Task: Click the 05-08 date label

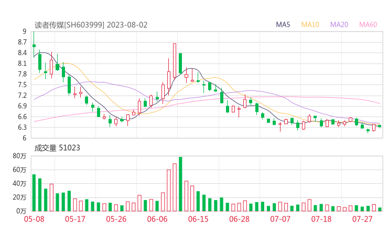Action: 34,219
